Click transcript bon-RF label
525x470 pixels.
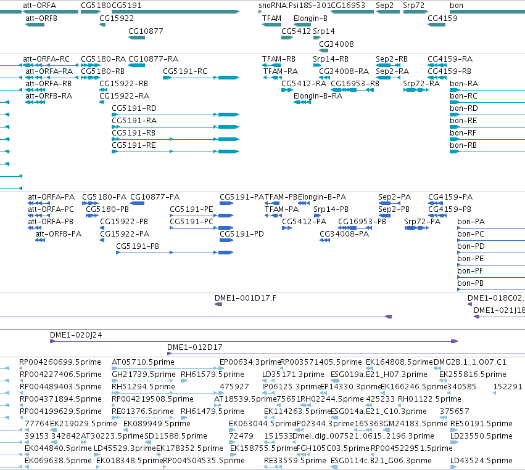pyautogui.click(x=463, y=133)
